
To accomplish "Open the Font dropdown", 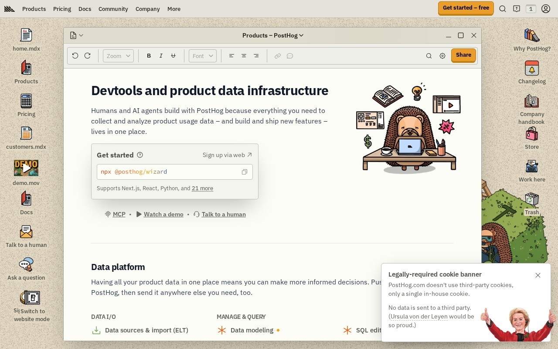I will point(203,56).
